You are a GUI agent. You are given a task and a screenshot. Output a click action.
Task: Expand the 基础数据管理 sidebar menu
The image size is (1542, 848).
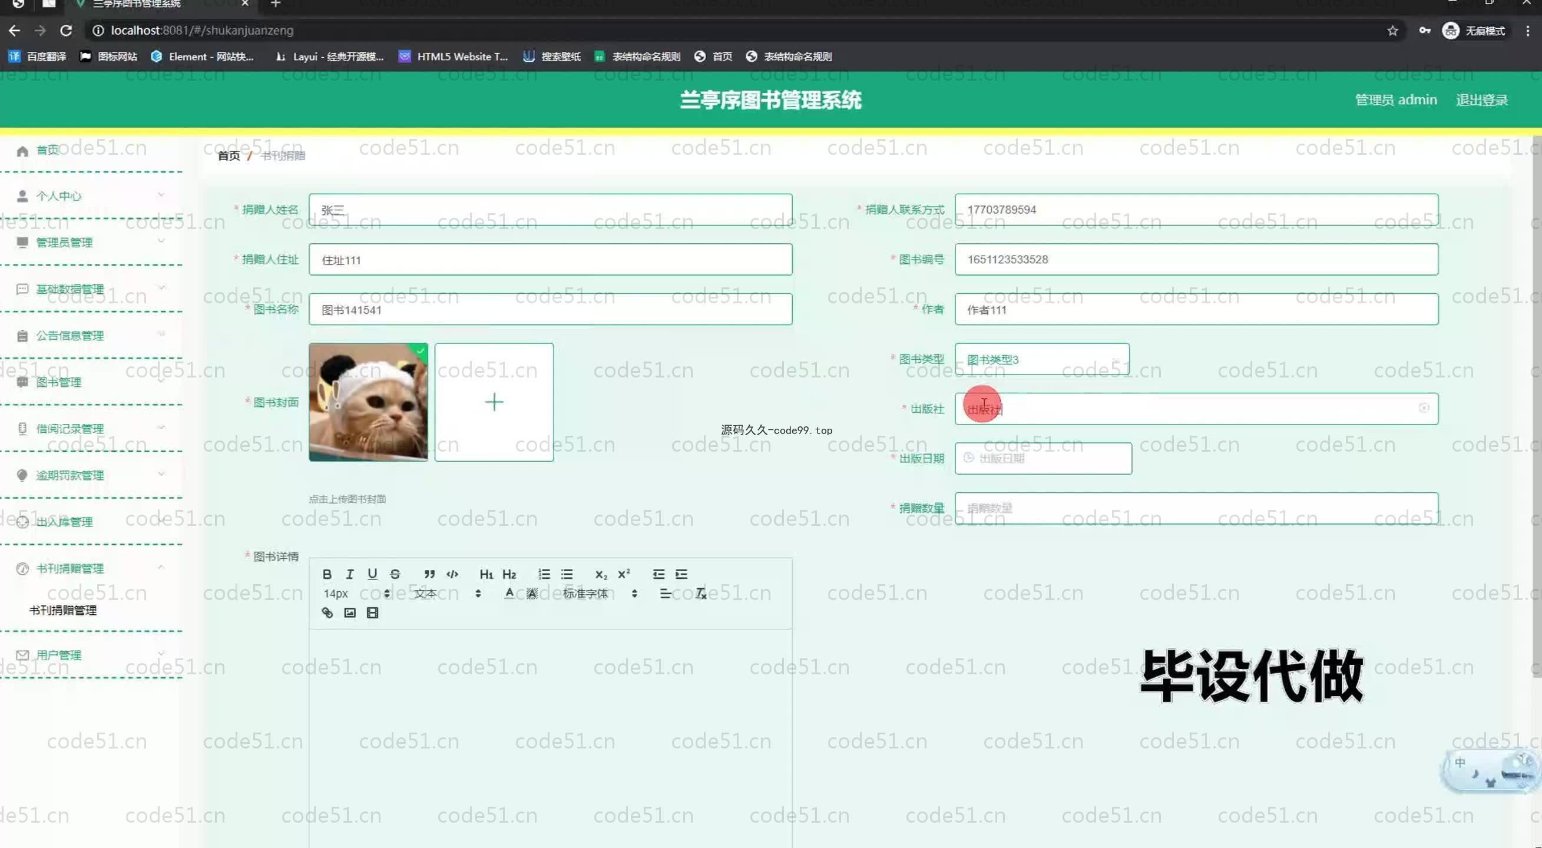click(x=90, y=289)
